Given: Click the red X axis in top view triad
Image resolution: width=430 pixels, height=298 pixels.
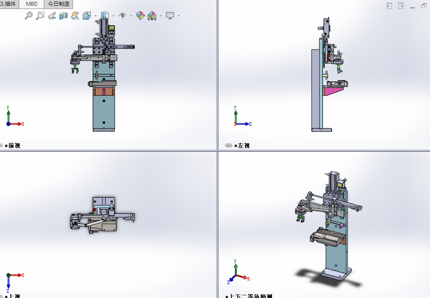Looking at the screenshot, I should point(17,275).
